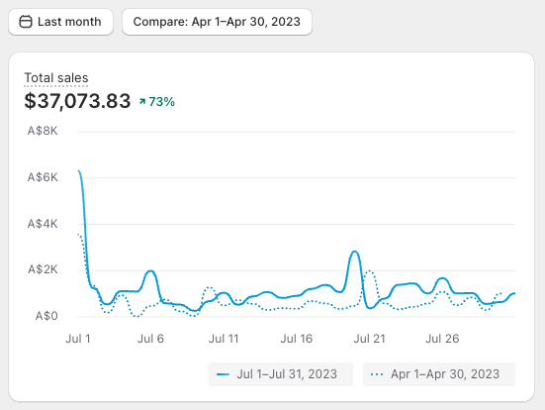Select the $37,073.83 total sales value

click(77, 101)
